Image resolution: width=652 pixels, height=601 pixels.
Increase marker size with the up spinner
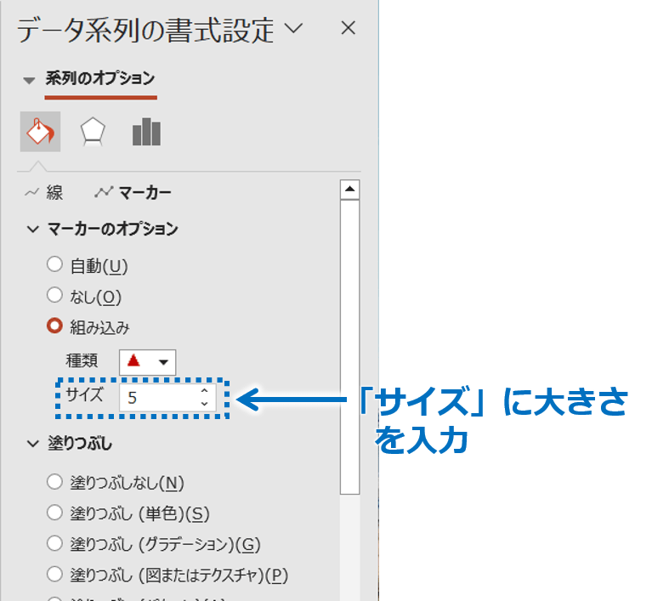point(204,391)
